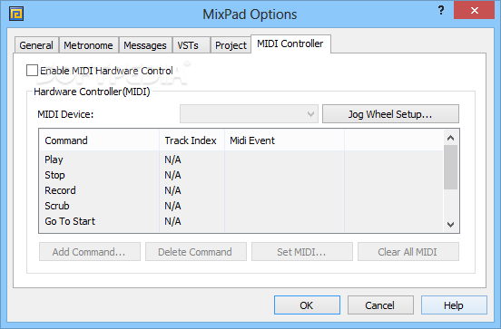The width and height of the screenshot is (501, 329).
Task: Click the Cancel button
Action: pyautogui.click(x=380, y=305)
